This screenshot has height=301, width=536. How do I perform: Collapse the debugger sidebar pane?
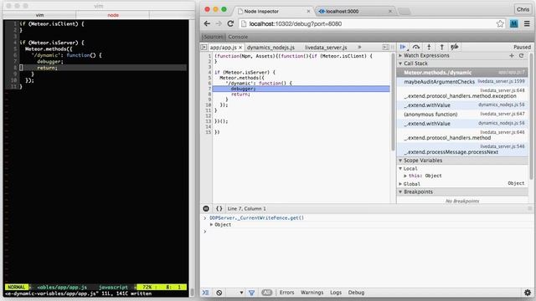[x=385, y=47]
